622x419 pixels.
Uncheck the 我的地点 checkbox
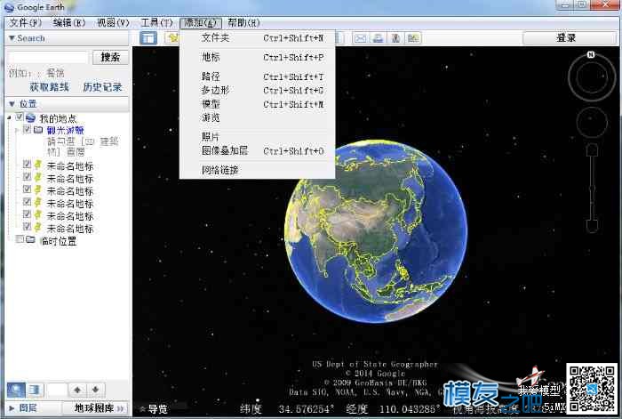point(20,117)
